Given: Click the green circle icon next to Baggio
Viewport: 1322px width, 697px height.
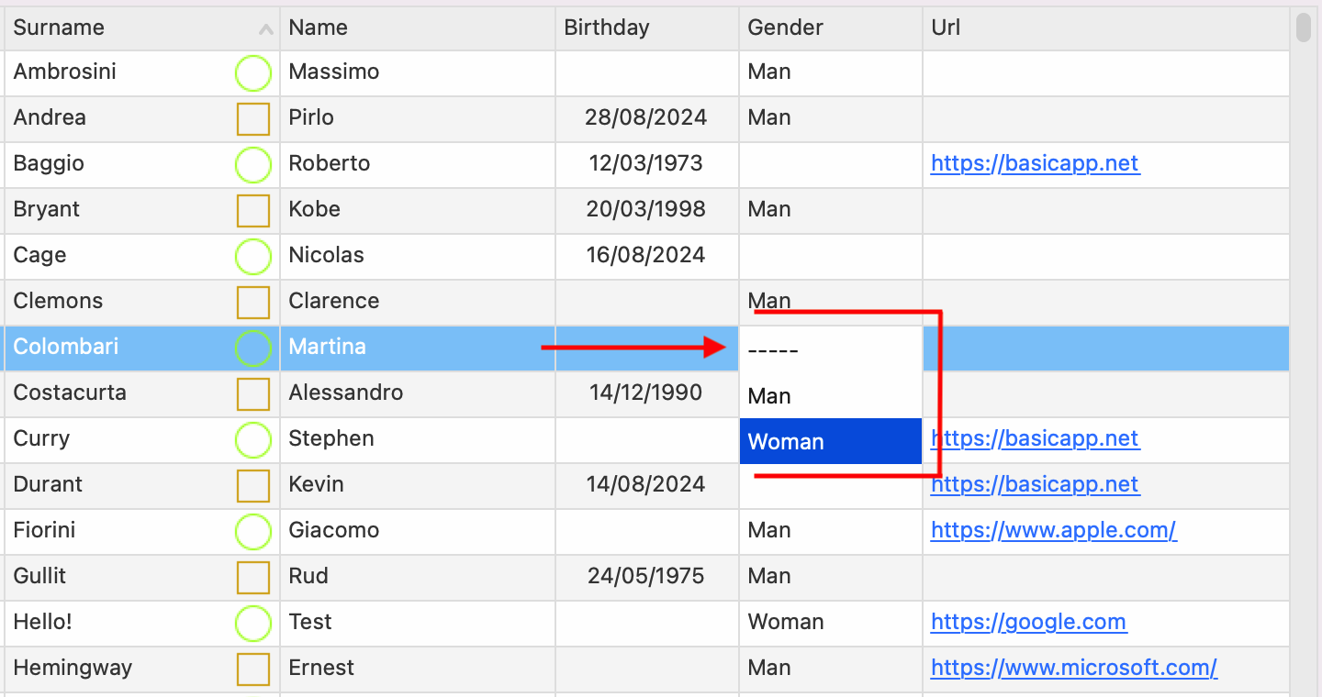Looking at the screenshot, I should coord(253,165).
